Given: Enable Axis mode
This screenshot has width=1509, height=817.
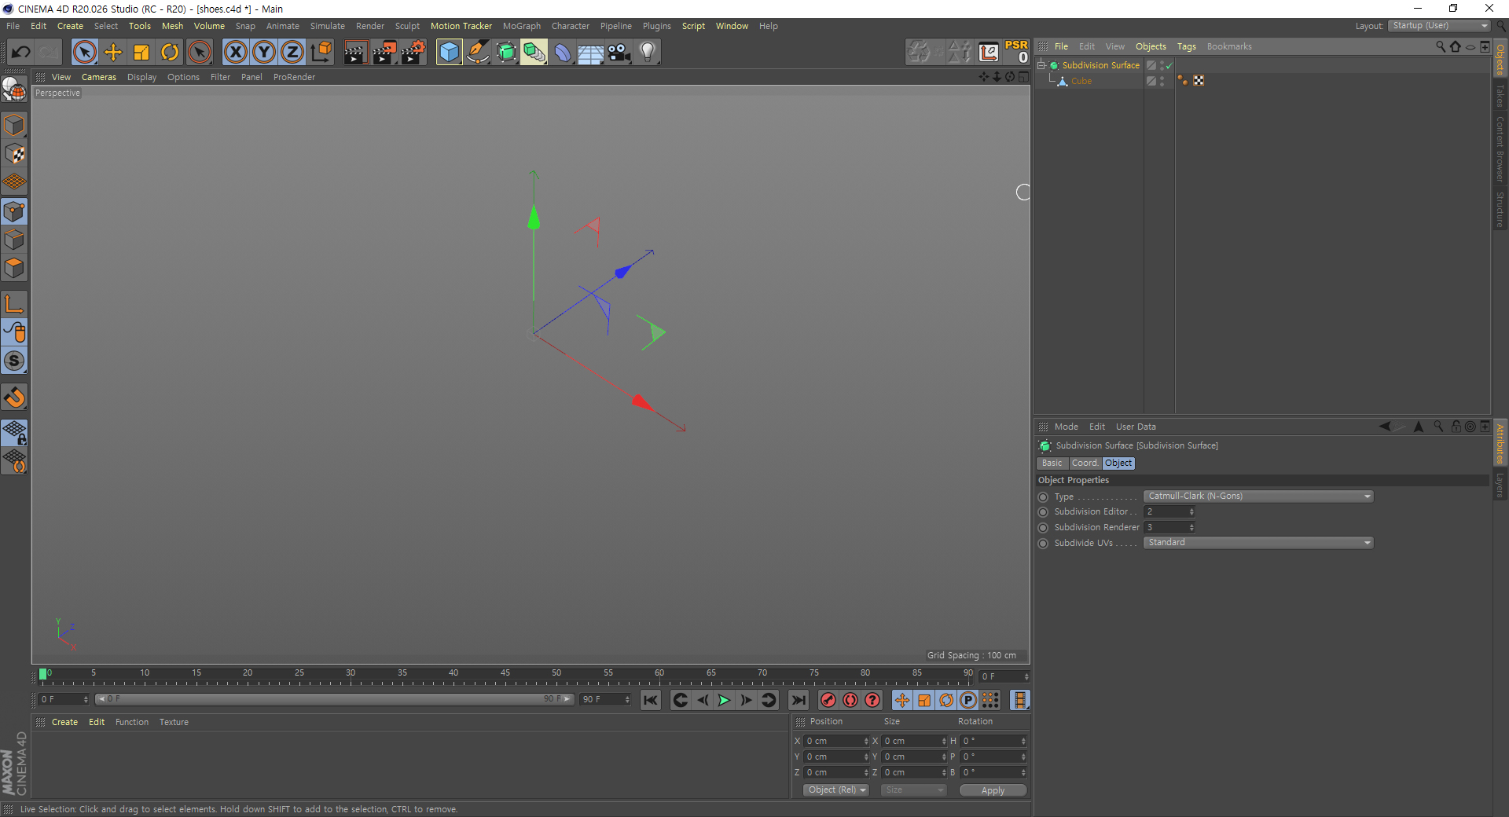Looking at the screenshot, I should coord(14,304).
